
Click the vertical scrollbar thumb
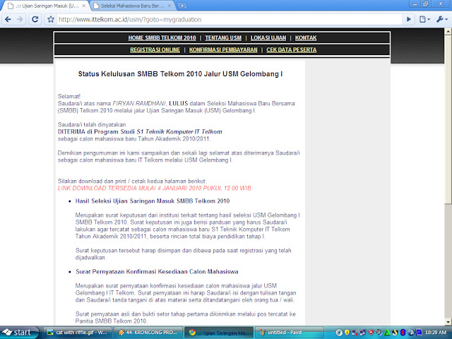(448, 119)
